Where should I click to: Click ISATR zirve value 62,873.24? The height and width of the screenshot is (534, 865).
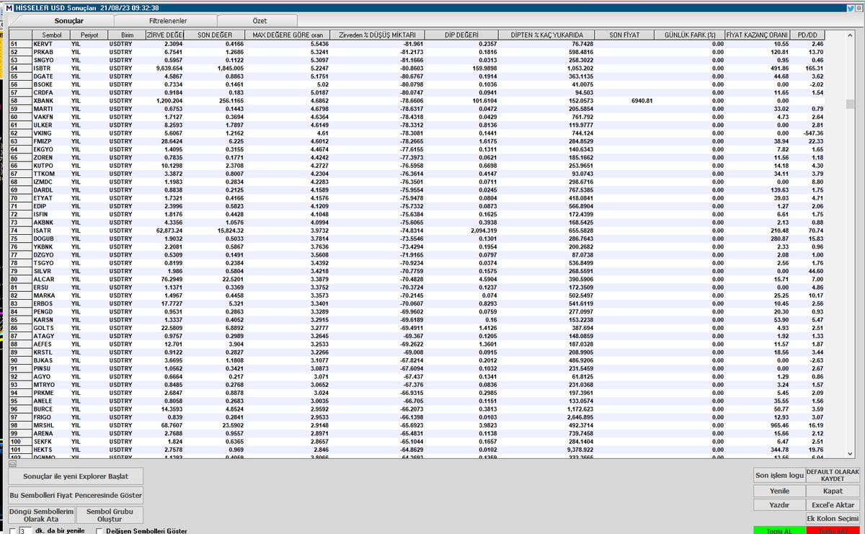[169, 230]
